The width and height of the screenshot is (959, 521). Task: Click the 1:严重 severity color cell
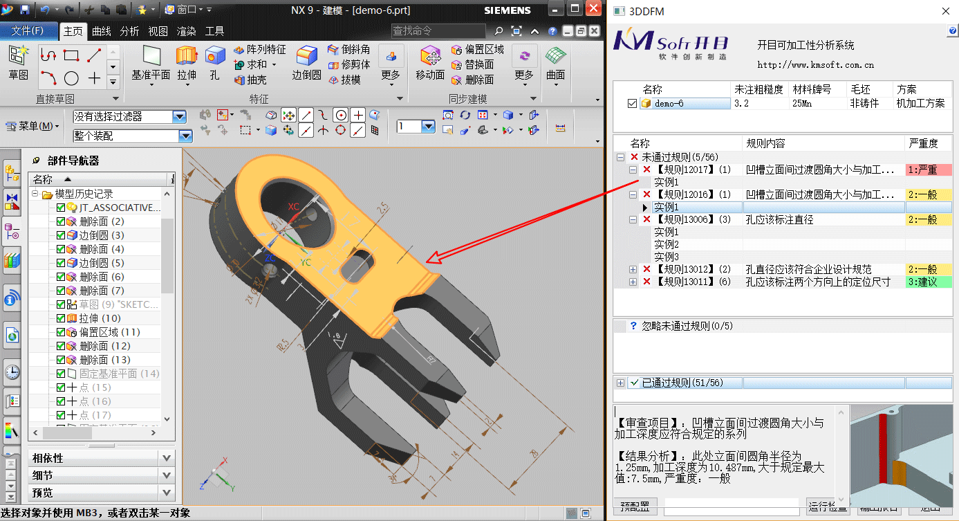pos(928,170)
